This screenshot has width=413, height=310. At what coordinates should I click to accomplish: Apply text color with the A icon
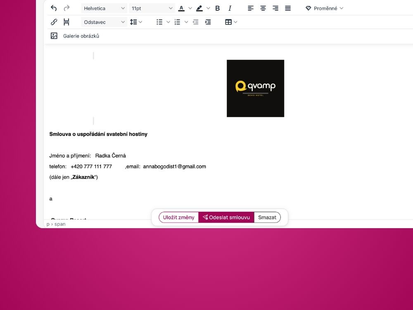(181, 8)
